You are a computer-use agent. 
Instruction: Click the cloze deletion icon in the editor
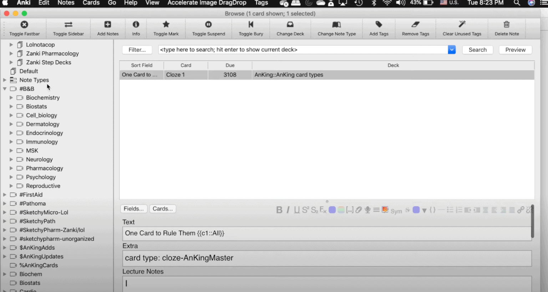(x=350, y=210)
